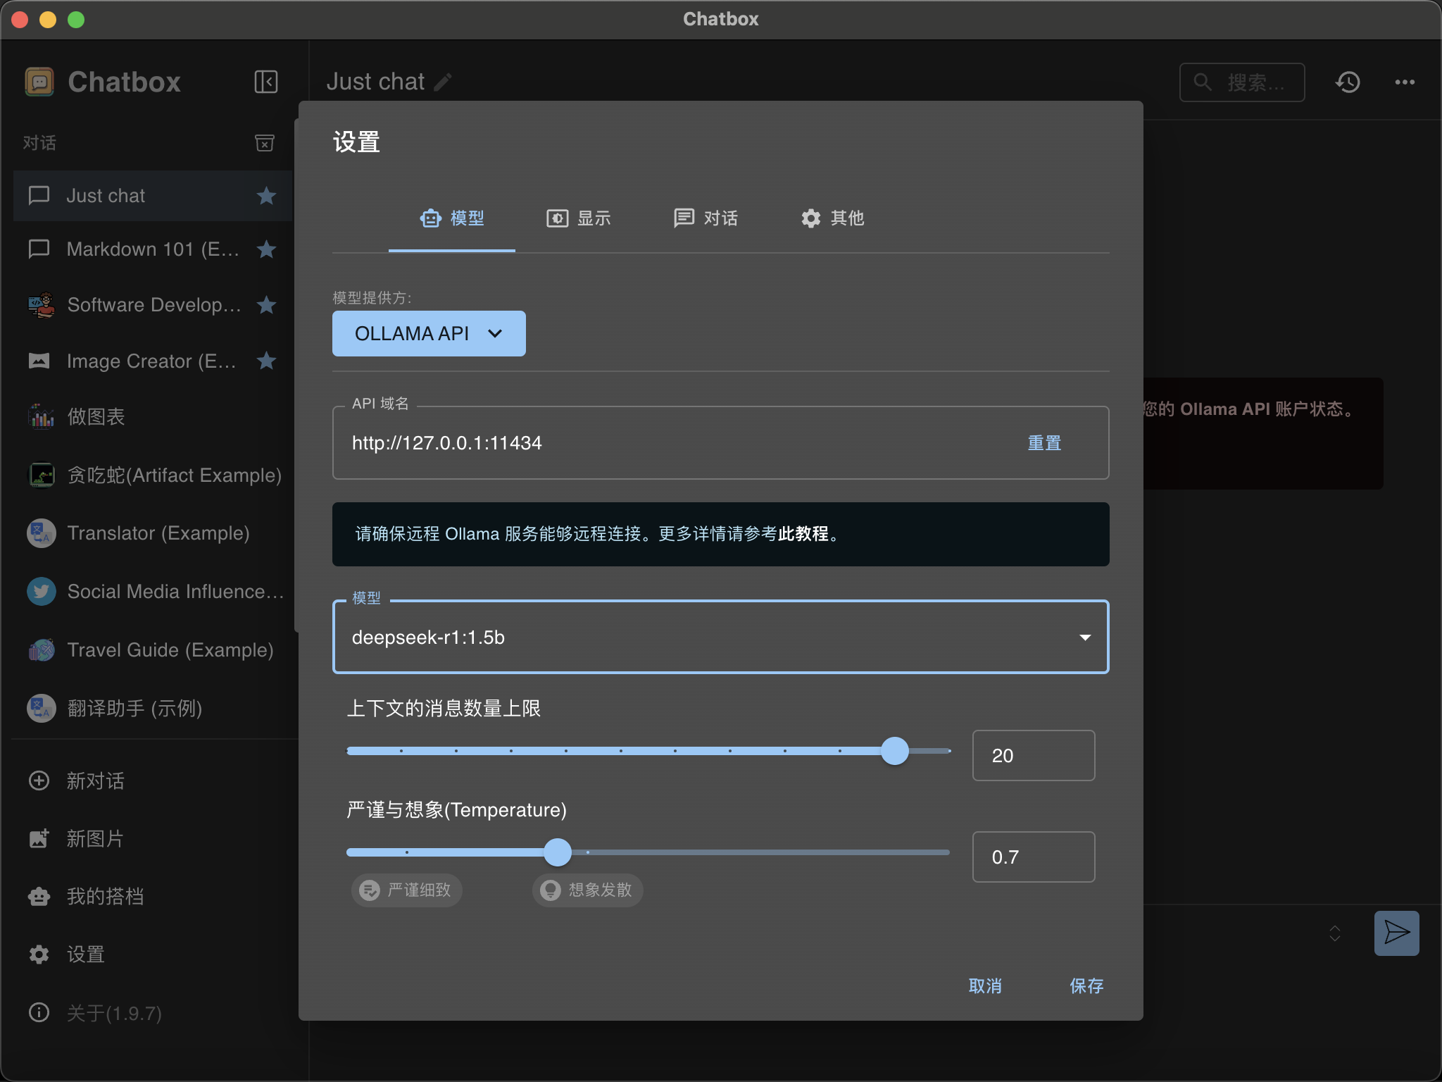Click the Image Creator picture icon

39,361
